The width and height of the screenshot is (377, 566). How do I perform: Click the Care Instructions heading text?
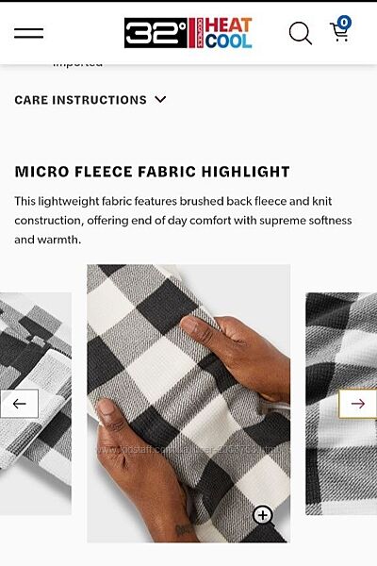coord(80,100)
